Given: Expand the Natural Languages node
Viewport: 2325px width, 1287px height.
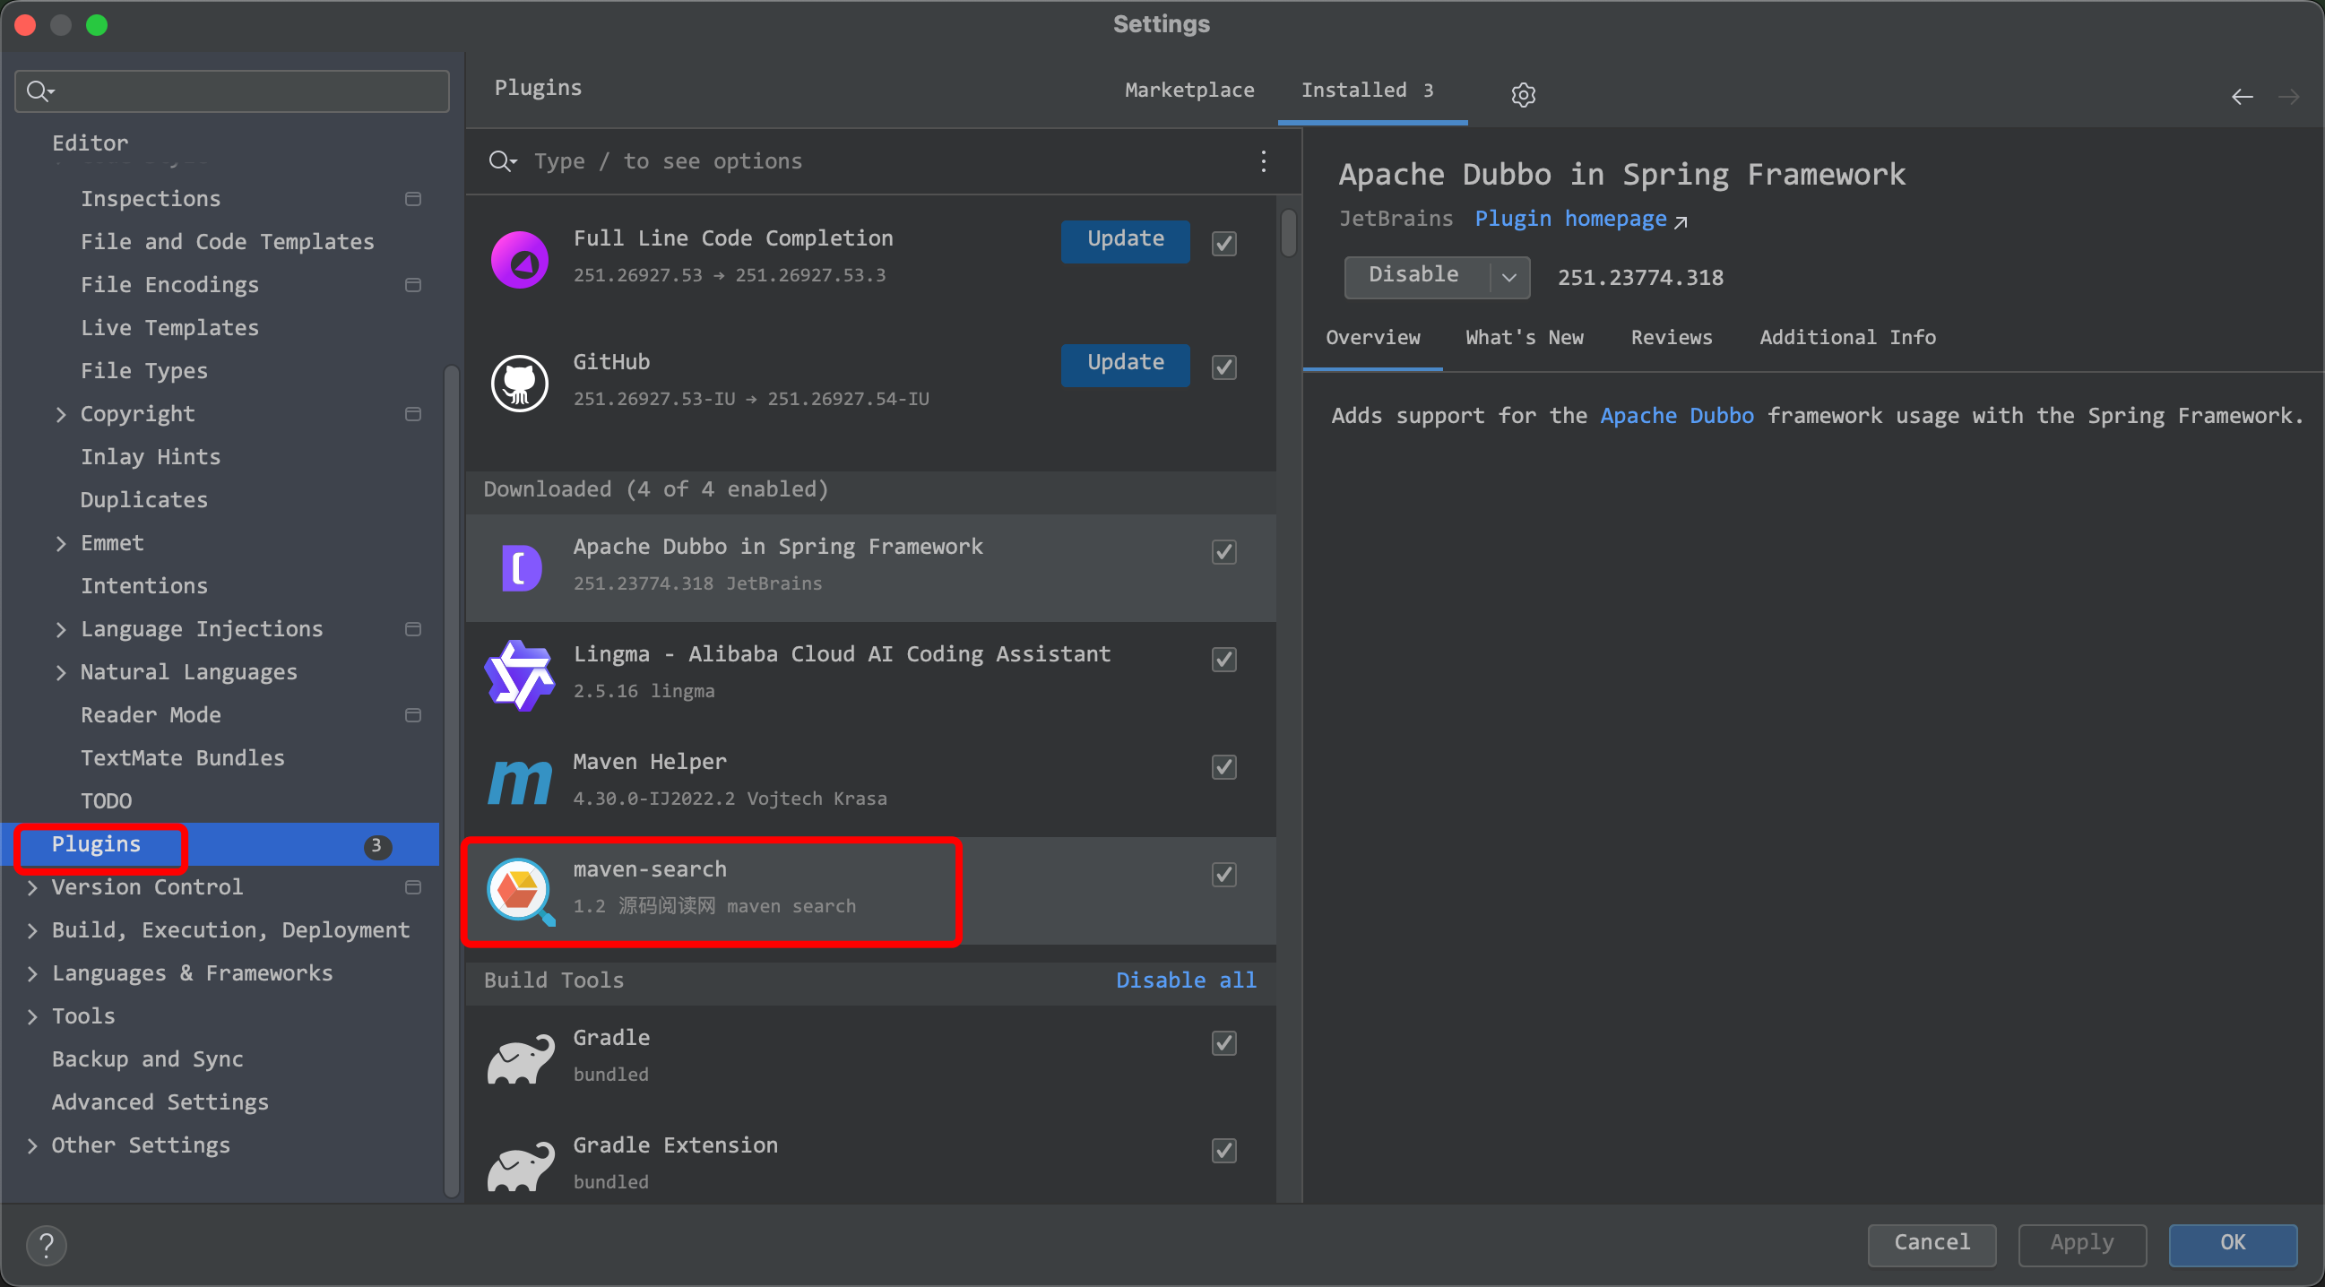Looking at the screenshot, I should click(x=60, y=672).
